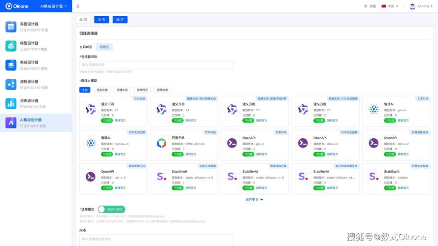Viewport: 438px width, 246px height.
Task: Open 跳转官方 link on 百度千帆 card
Action: [x=191, y=154]
